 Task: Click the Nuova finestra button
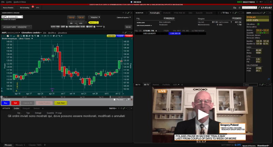click(x=8, y=8)
